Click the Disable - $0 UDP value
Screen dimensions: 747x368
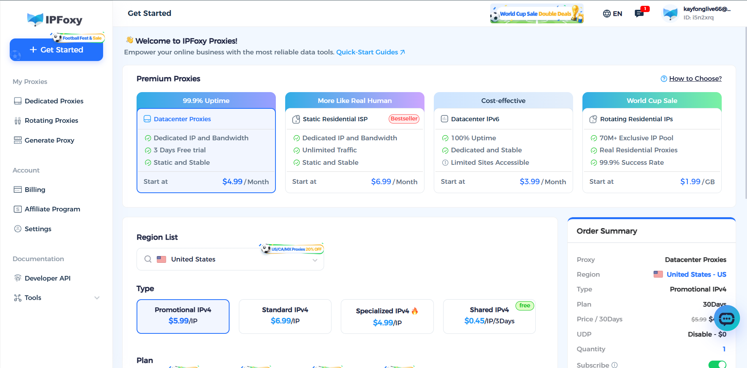(707, 334)
